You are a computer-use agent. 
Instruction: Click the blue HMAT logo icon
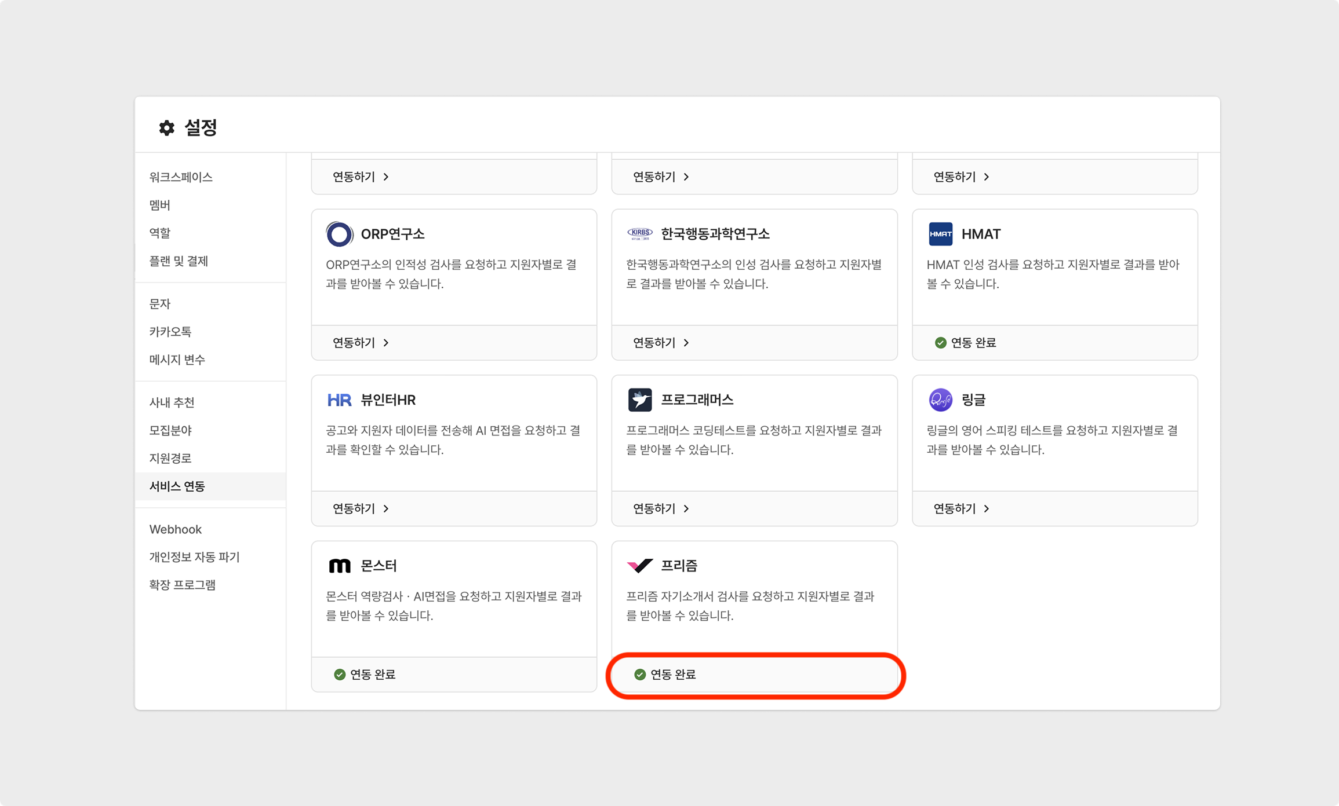pyautogui.click(x=940, y=234)
